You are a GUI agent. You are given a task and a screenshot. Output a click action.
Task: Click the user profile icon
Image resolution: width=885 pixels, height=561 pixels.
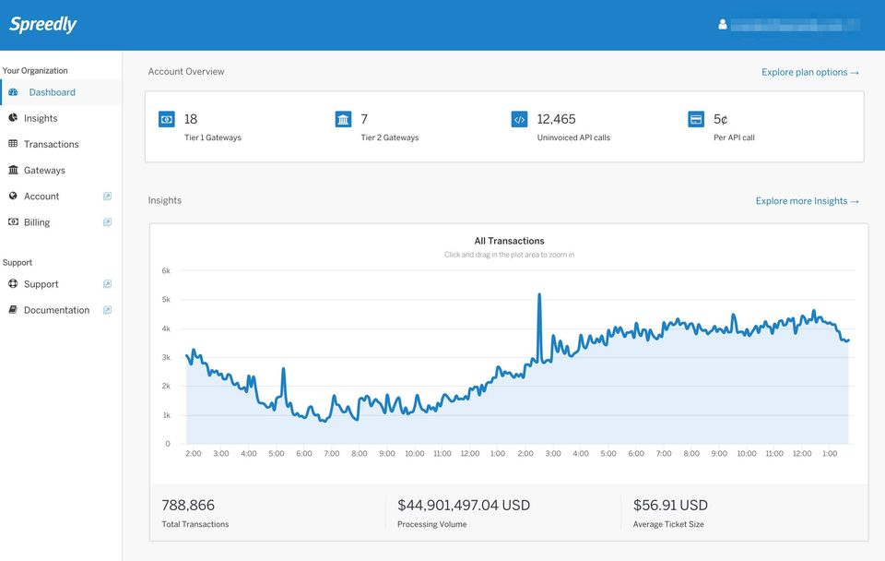click(x=723, y=25)
